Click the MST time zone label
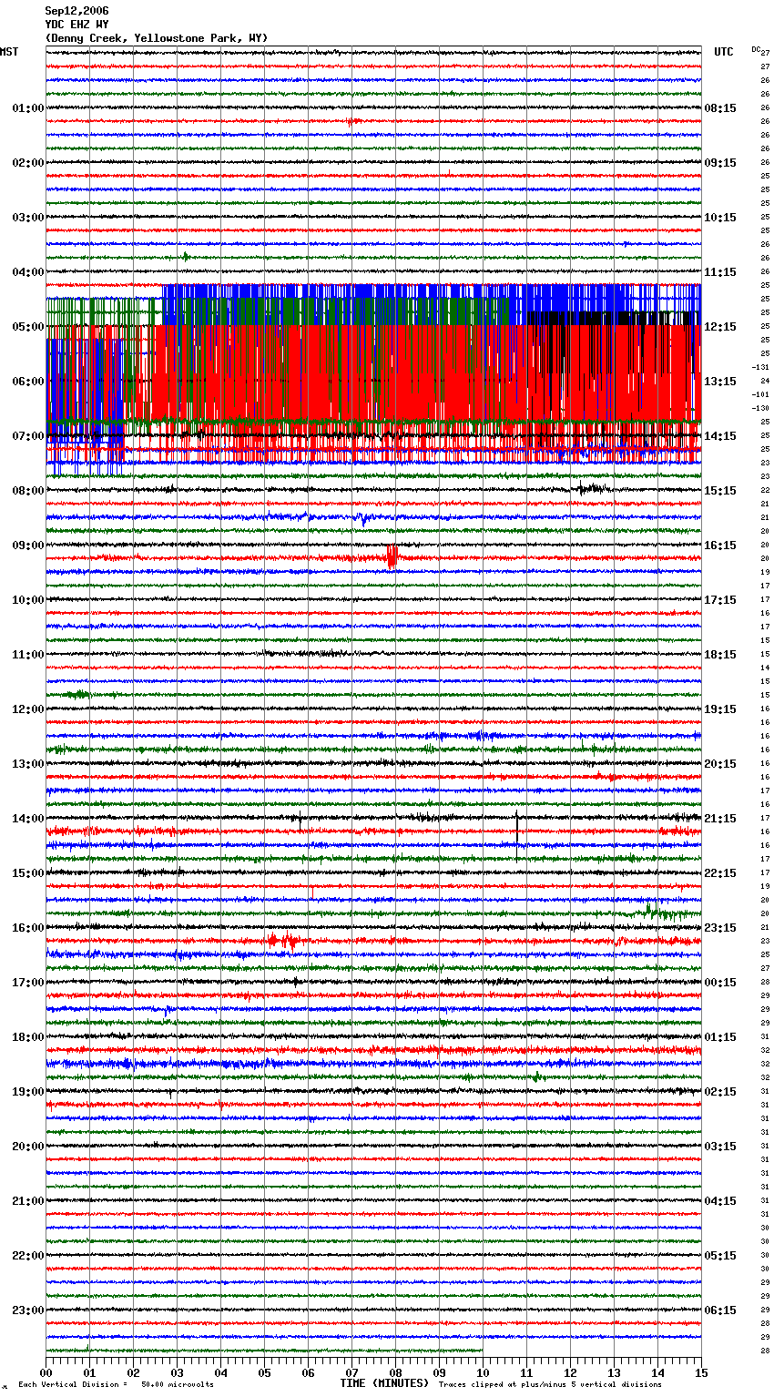The width and height of the screenshot is (774, 1397). (9, 52)
